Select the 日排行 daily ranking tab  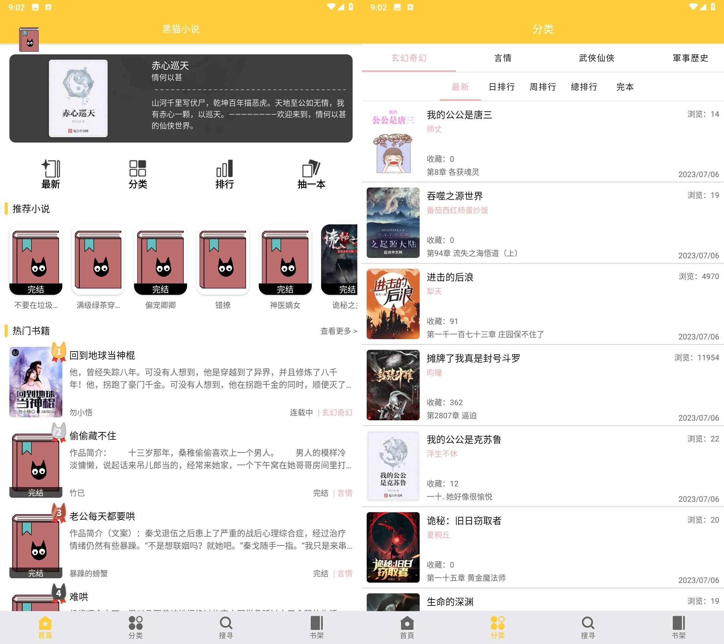[x=502, y=87]
